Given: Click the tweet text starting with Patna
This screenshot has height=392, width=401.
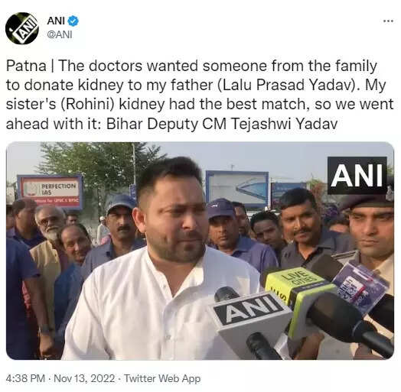Looking at the screenshot, I should 200,95.
